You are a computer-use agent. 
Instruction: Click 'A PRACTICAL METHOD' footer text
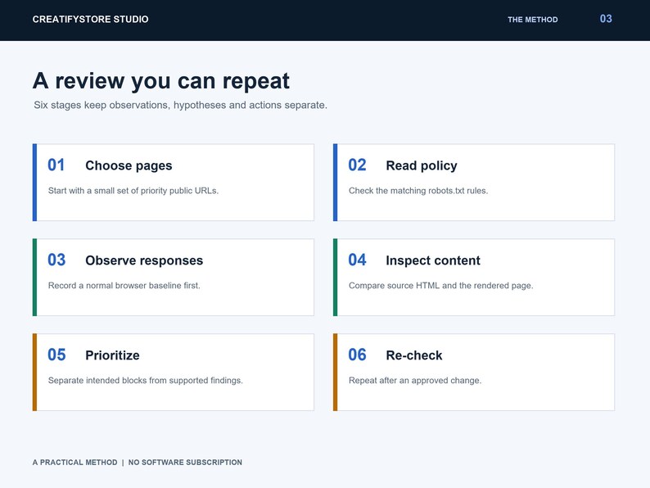pos(75,463)
